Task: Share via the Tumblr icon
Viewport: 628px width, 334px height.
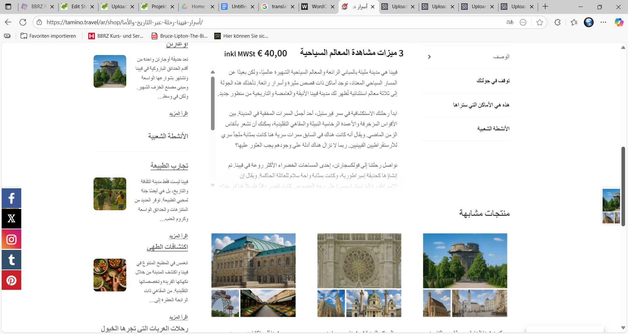Action: (x=11, y=260)
